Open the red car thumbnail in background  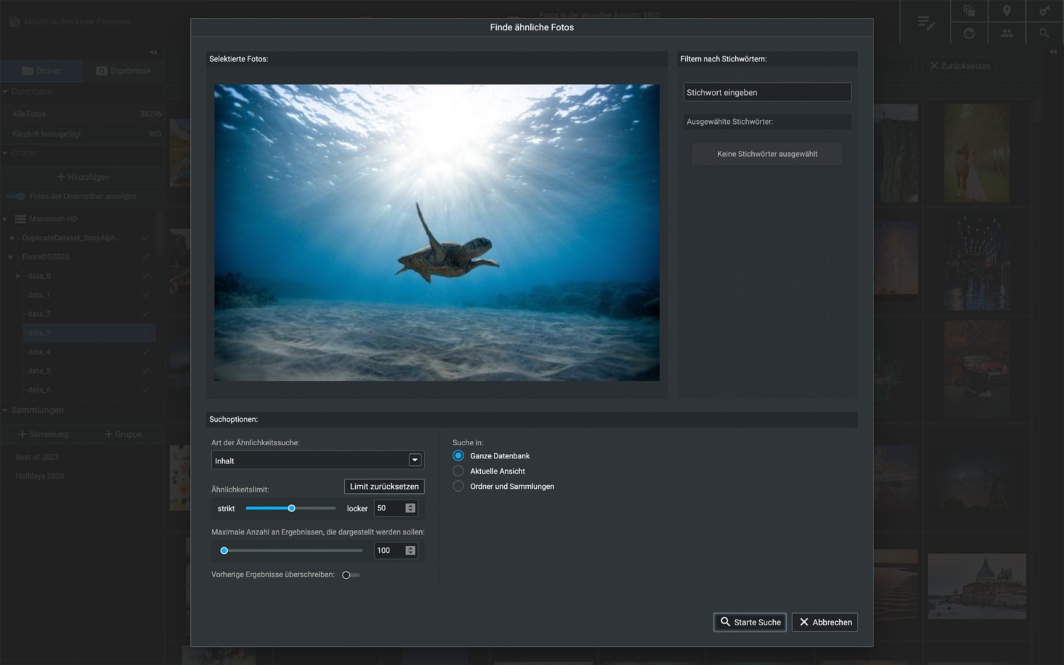(977, 369)
